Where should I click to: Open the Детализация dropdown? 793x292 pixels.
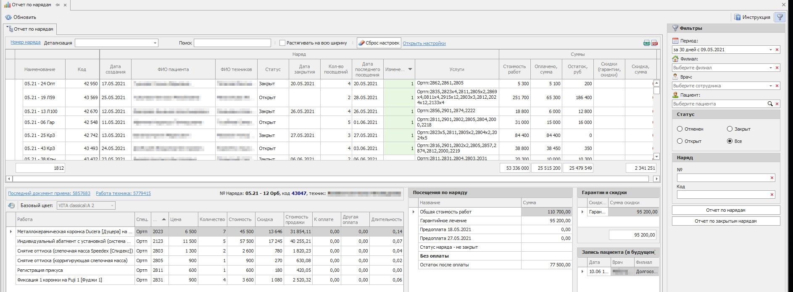tap(155, 43)
